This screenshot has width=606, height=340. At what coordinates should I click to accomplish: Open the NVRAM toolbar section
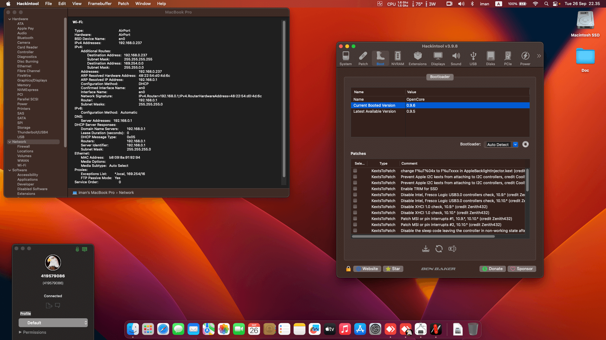pos(397,58)
